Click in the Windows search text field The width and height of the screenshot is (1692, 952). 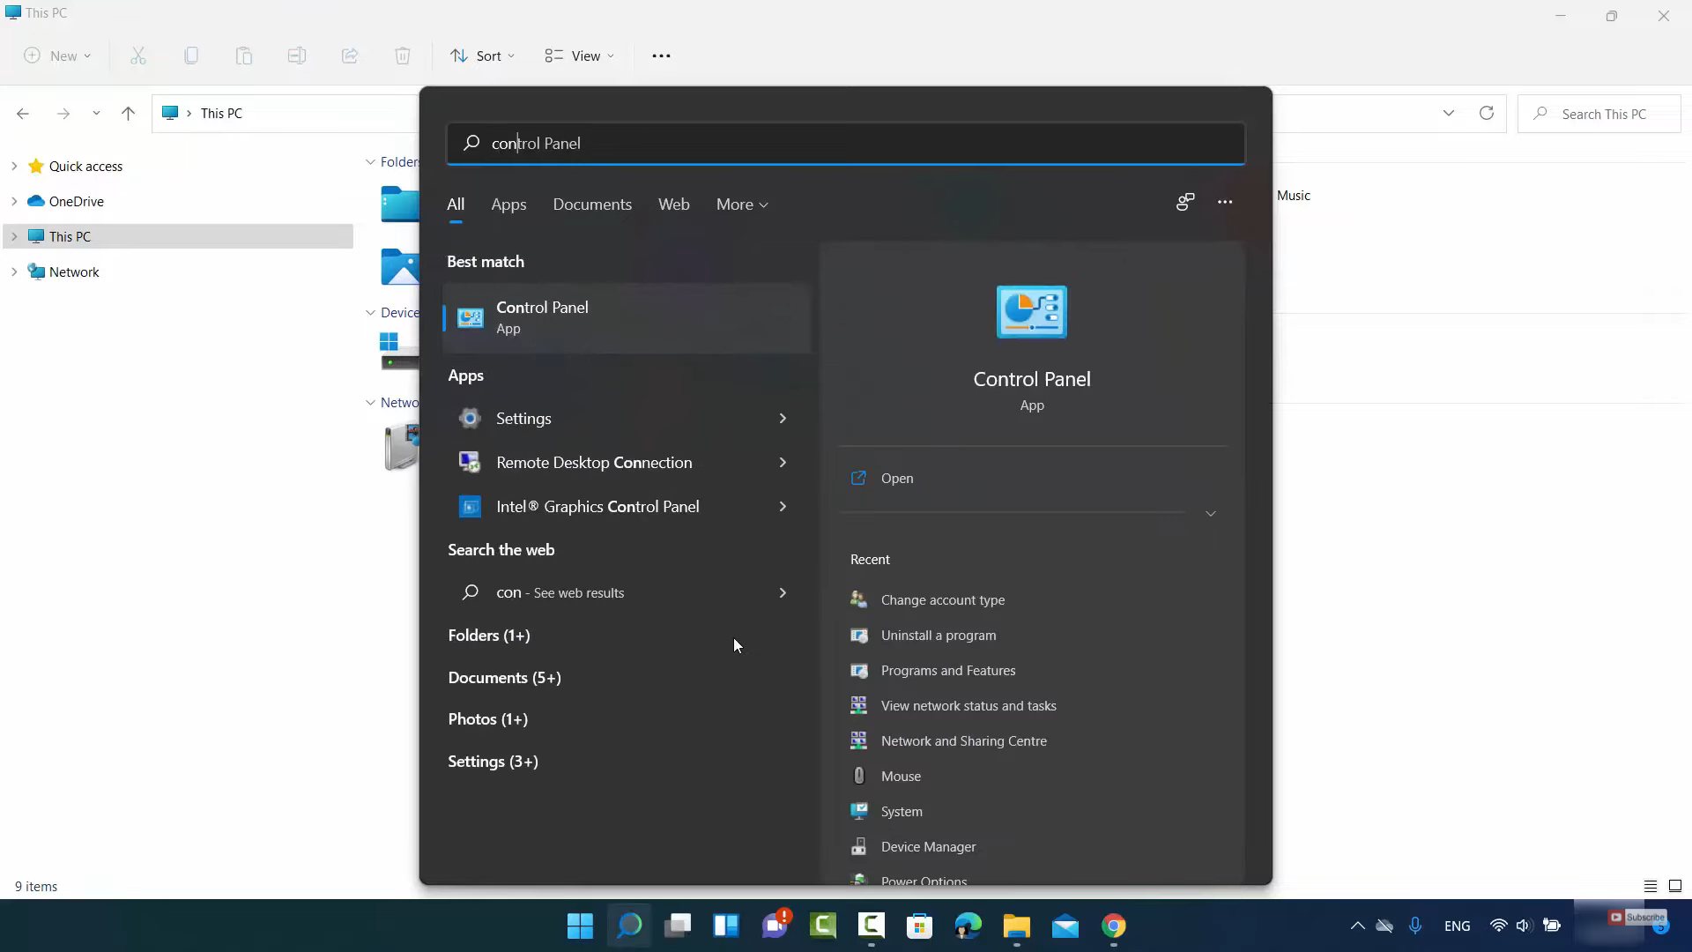pos(846,144)
